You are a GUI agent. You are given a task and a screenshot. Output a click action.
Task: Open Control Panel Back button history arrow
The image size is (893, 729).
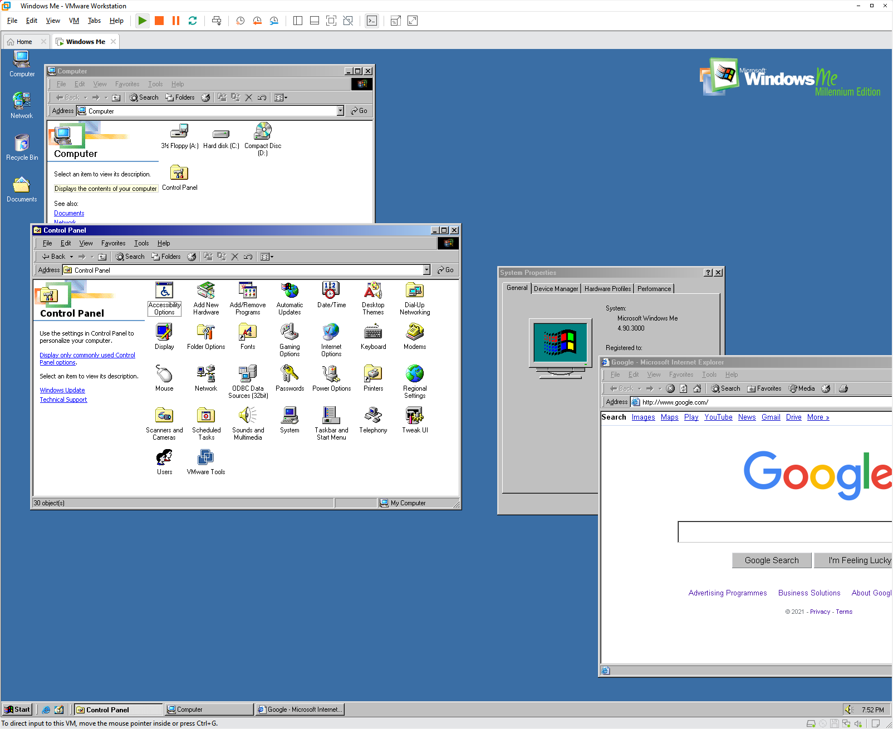tap(71, 257)
